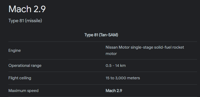Click (missile) in the subtitle text
The width and height of the screenshot is (200, 97).
click(x=33, y=21)
